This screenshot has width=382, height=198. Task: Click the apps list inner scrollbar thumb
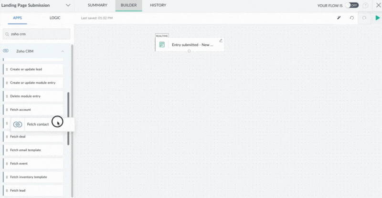click(68, 119)
